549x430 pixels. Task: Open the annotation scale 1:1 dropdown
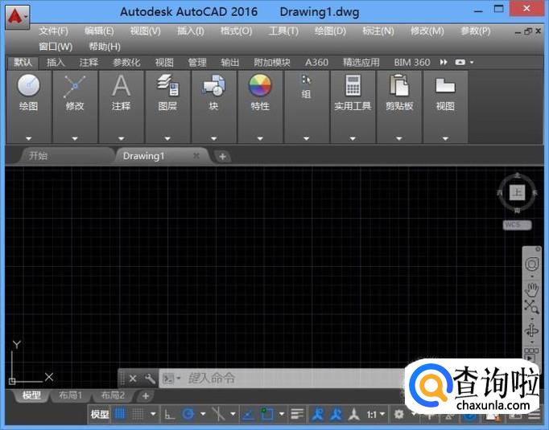point(376,414)
